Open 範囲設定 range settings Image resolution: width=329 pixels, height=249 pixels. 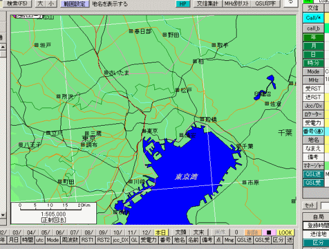(74, 4)
